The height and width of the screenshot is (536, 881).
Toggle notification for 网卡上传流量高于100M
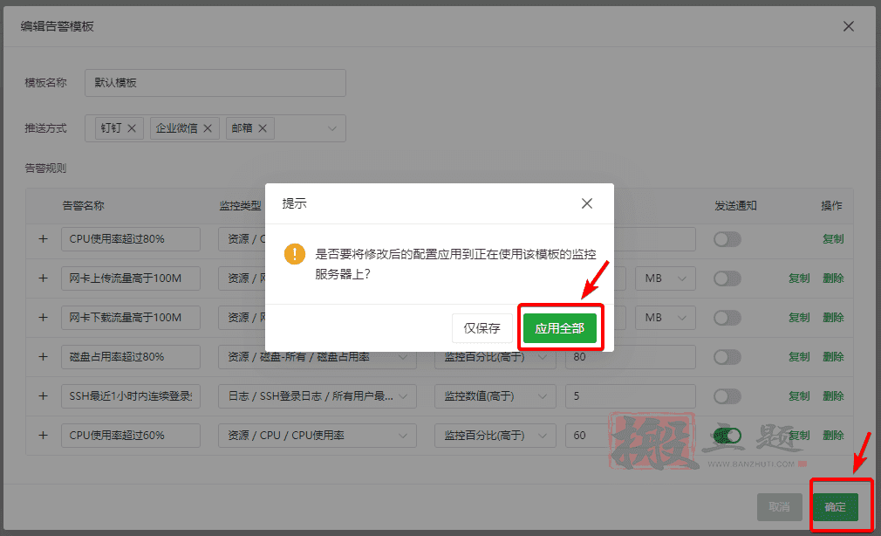pos(727,278)
